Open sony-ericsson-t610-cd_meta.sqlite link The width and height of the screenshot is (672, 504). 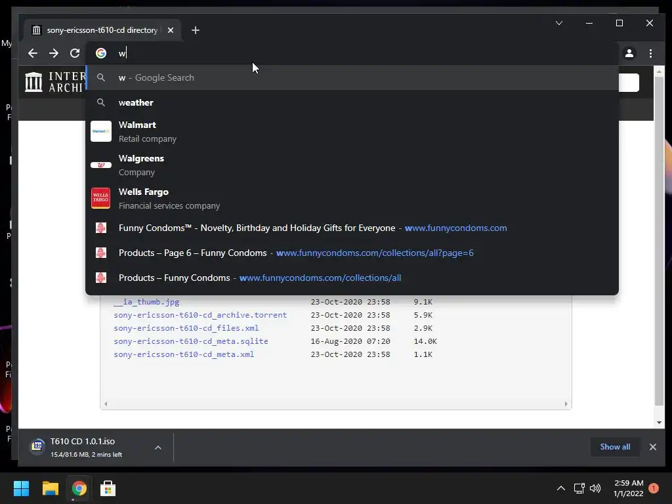coord(191,341)
